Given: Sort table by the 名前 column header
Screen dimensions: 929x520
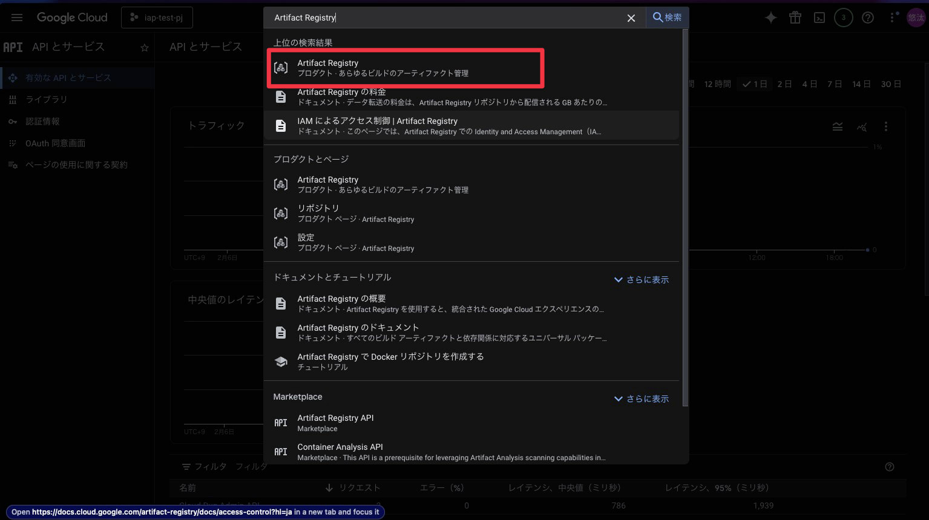Looking at the screenshot, I should pyautogui.click(x=188, y=488).
